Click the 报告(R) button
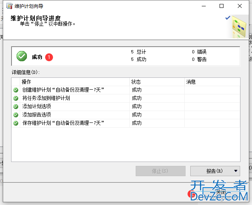Viewport: 252px width, 205px height. (214, 171)
